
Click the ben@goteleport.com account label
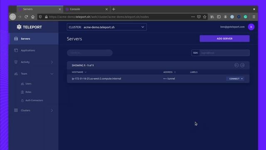[x=232, y=27]
